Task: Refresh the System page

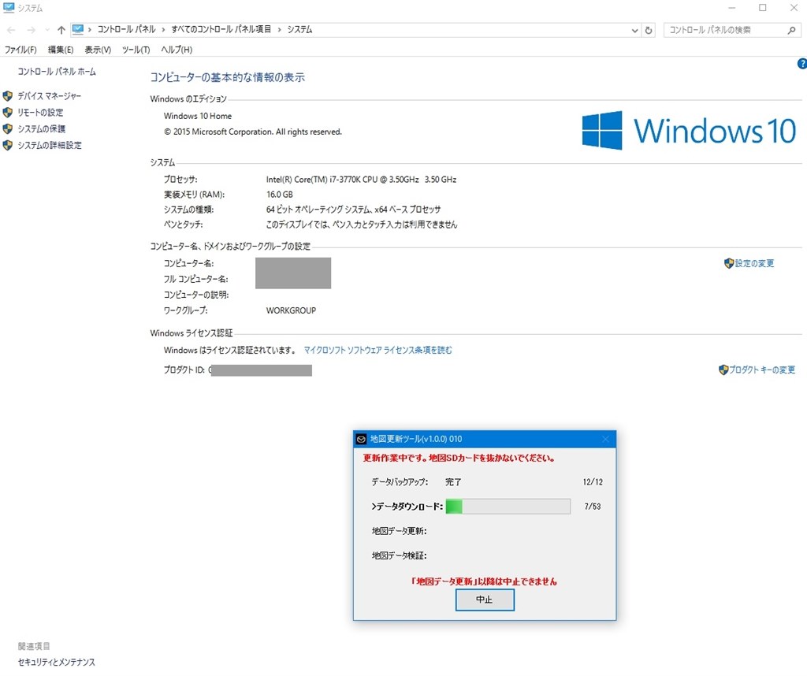Action: pos(649,31)
